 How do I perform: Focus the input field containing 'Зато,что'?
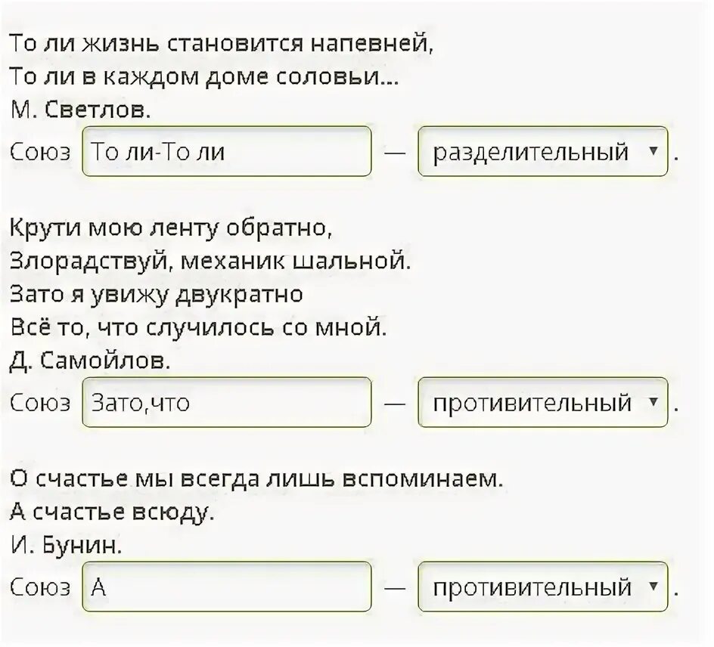(227, 402)
